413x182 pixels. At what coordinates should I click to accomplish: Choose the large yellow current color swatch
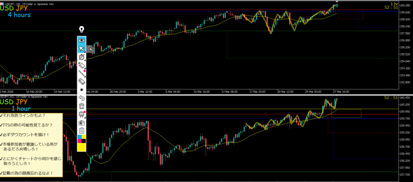81,147
